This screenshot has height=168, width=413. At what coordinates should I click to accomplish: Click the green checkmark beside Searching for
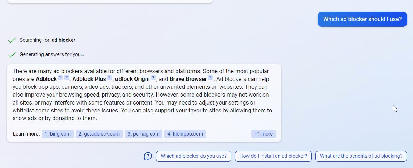pyautogui.click(x=12, y=40)
